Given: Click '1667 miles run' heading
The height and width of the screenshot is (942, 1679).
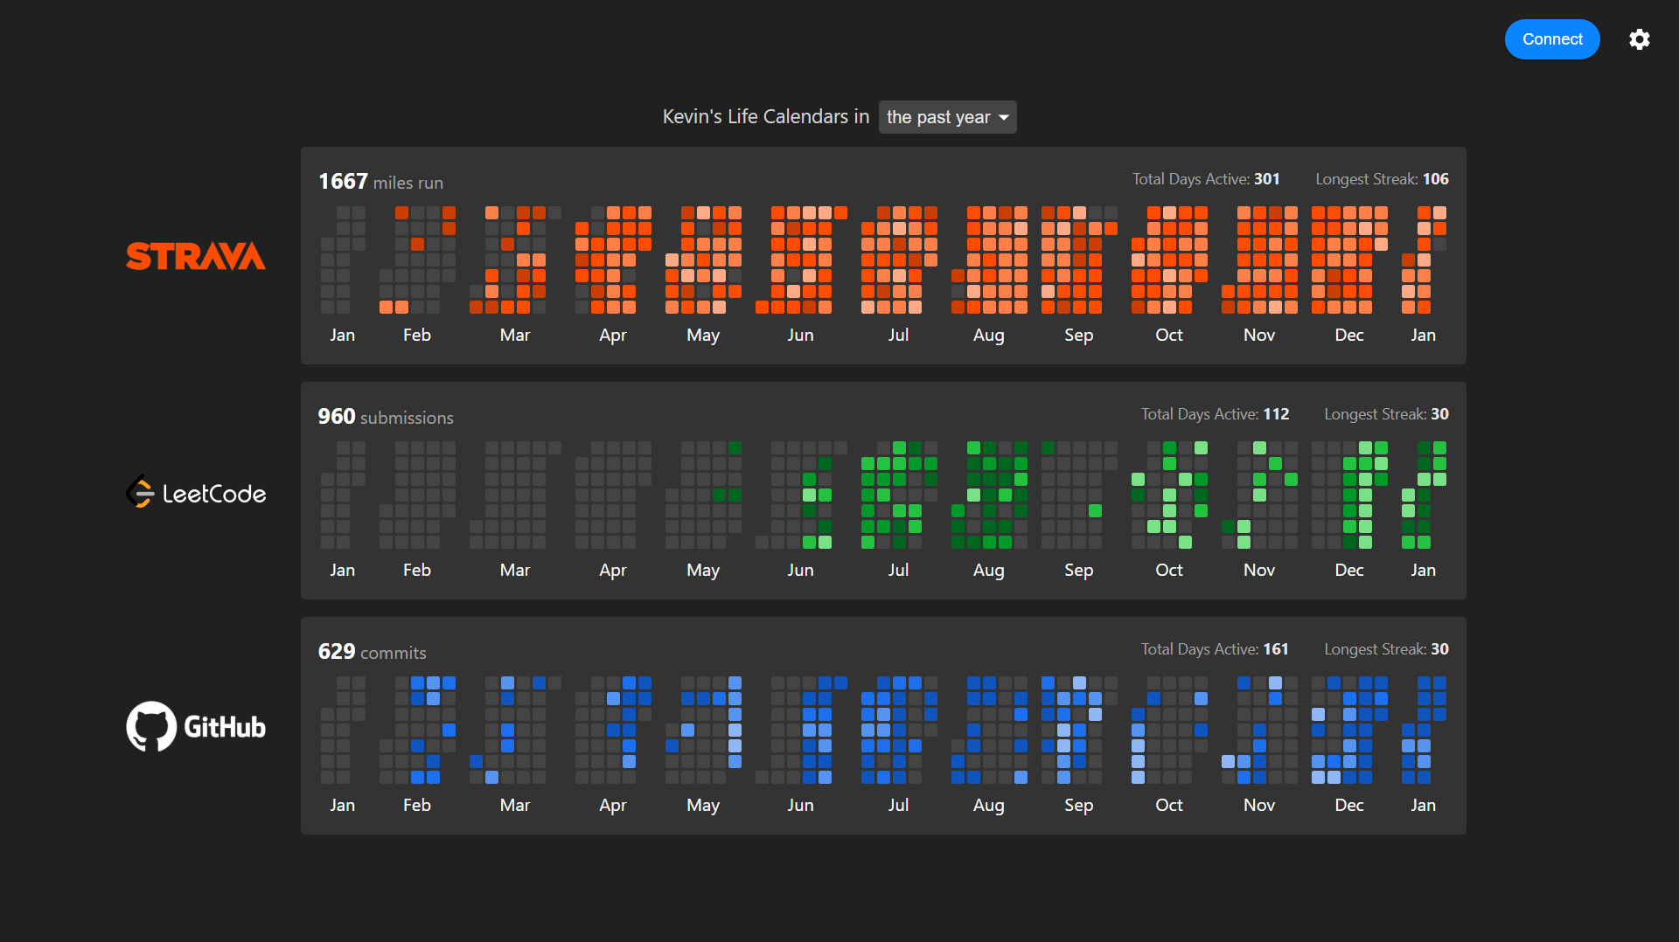Looking at the screenshot, I should click(380, 182).
